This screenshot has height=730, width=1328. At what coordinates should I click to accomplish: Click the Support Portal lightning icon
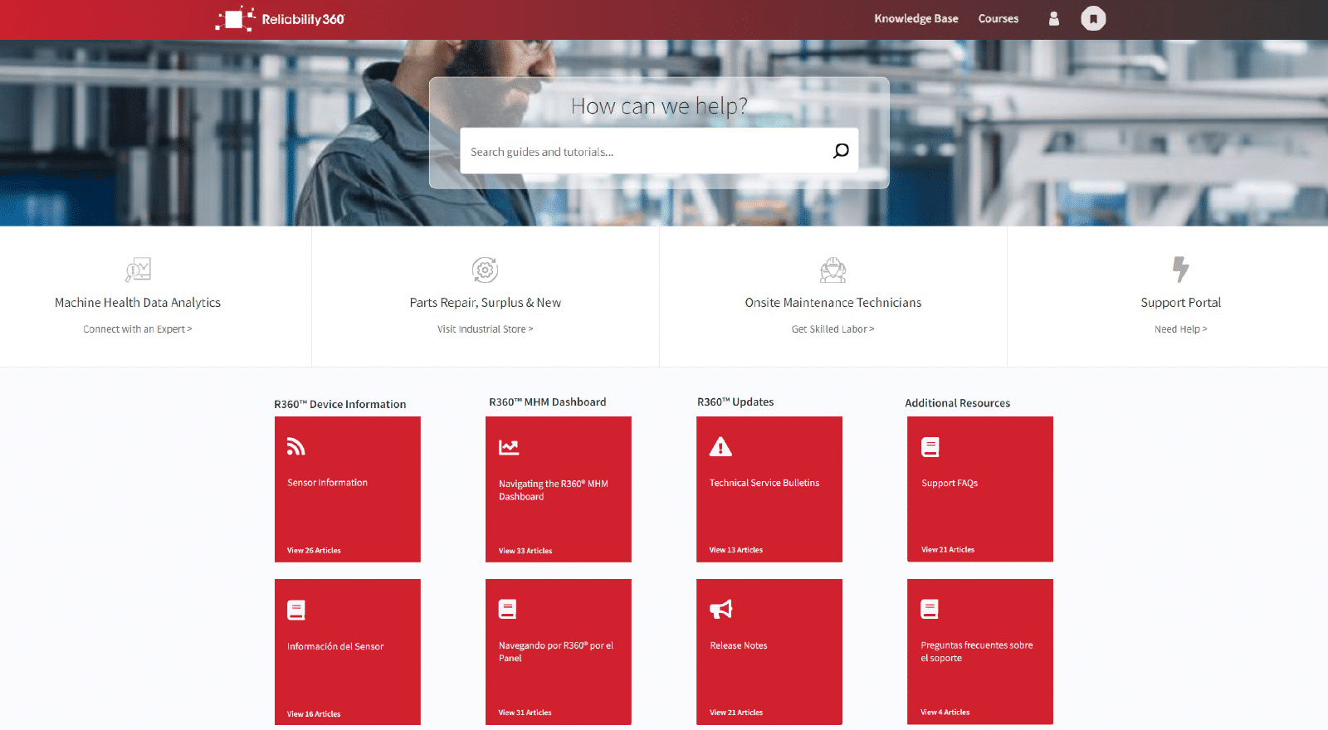[1180, 269]
